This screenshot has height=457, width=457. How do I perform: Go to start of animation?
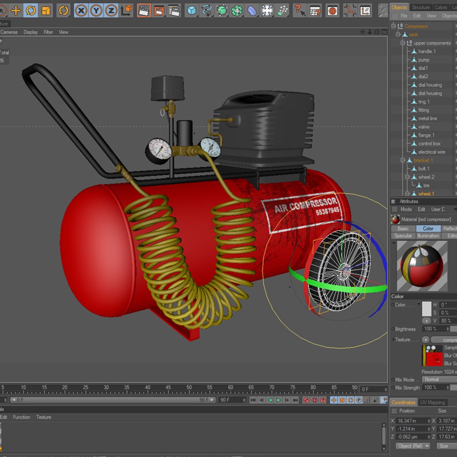pyautogui.click(x=253, y=400)
